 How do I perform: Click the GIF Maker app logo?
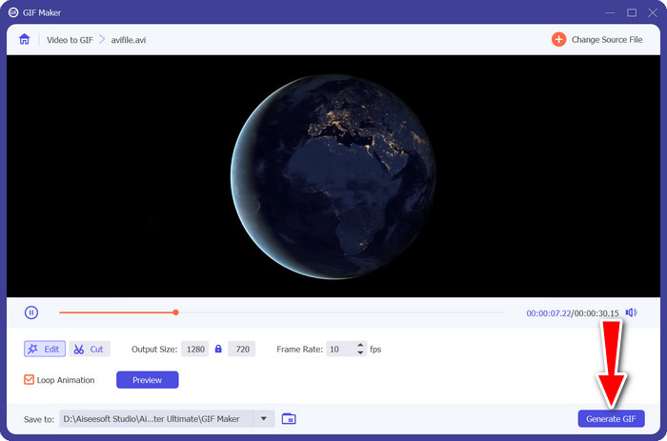click(x=13, y=12)
